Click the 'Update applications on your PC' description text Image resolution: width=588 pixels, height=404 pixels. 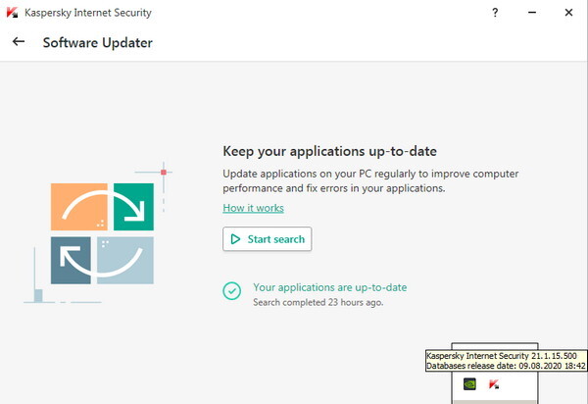pyautogui.click(x=370, y=180)
